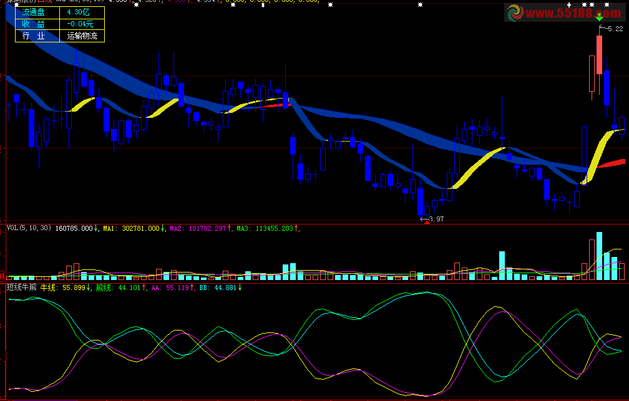Image resolution: width=629 pixels, height=401 pixels.
Task: Click the 熊线: 44.101 reading
Action: point(119,287)
